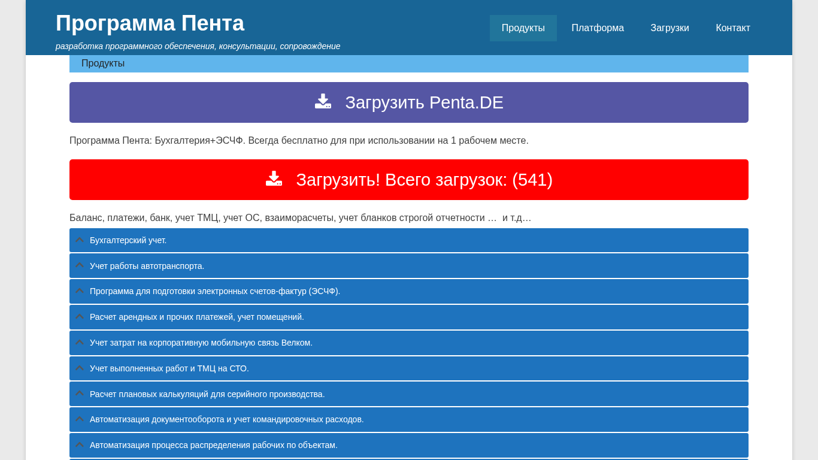This screenshot has height=460, width=818.
Task: Expand the мобильную связь Велком chevron
Action: (x=80, y=342)
